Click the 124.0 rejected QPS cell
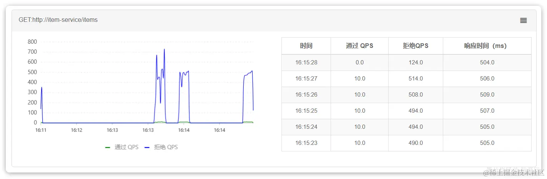547x179 pixels. point(416,62)
